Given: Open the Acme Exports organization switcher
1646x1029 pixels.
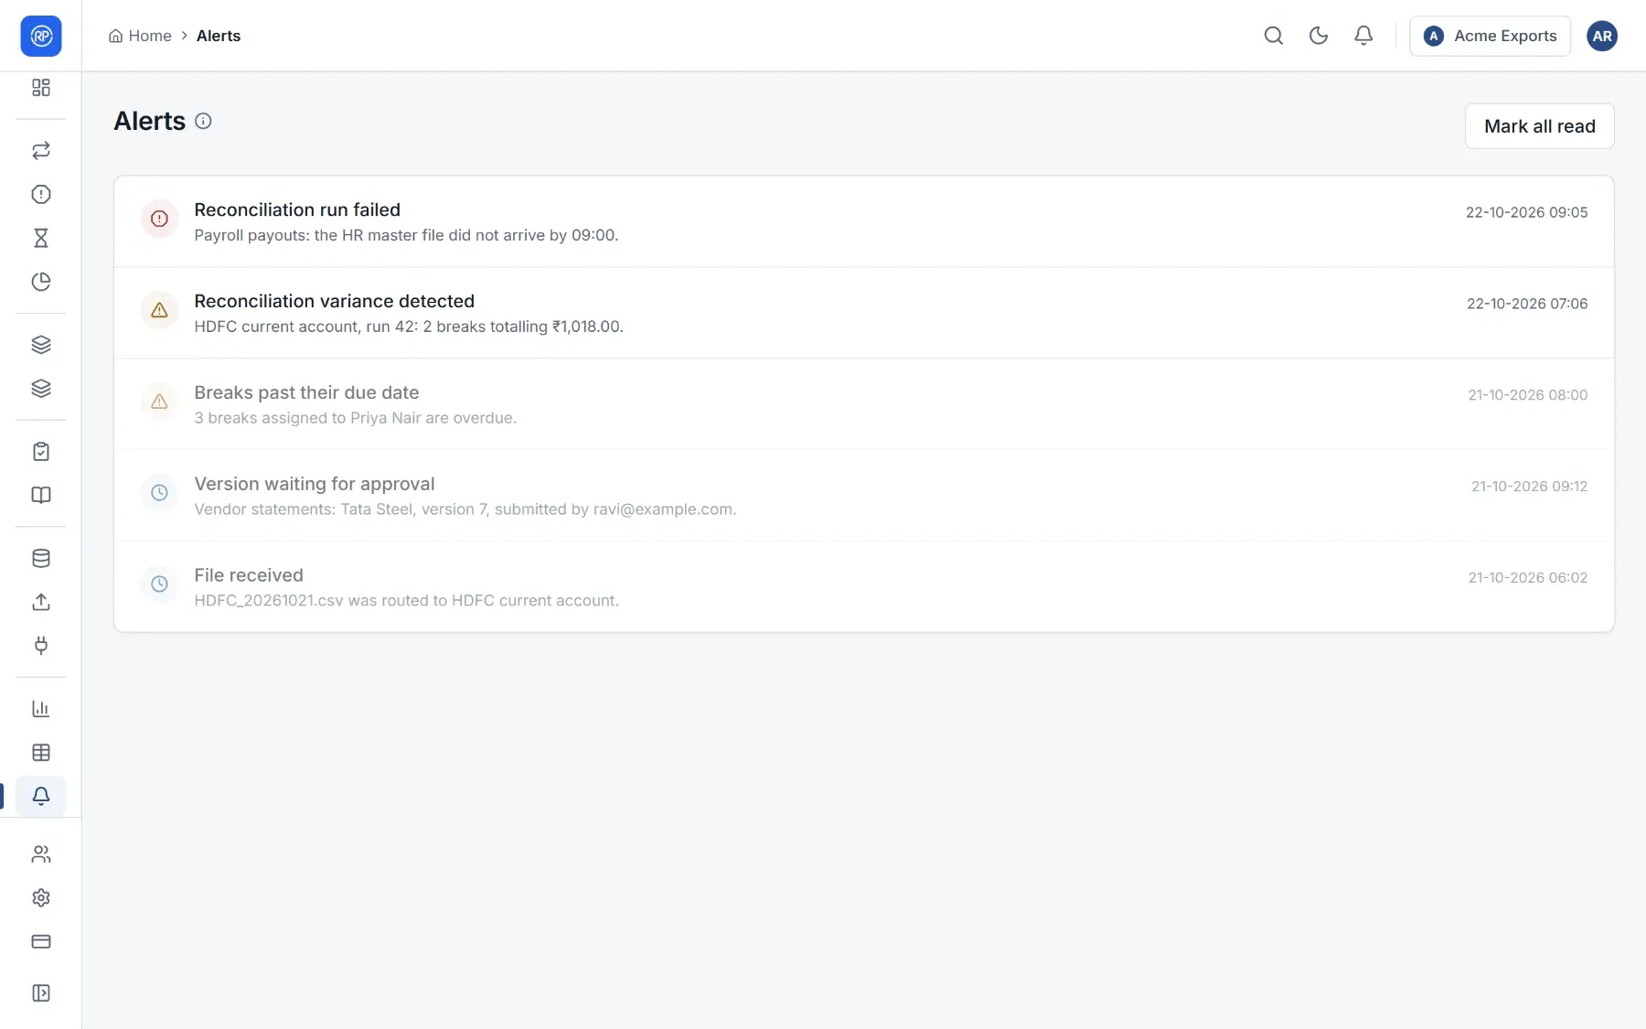Looking at the screenshot, I should pos(1490,36).
